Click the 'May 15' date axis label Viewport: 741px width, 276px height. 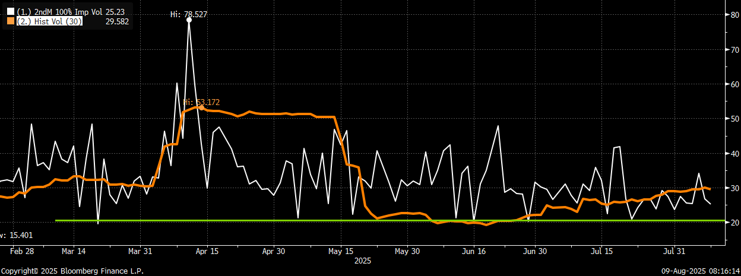point(340,251)
